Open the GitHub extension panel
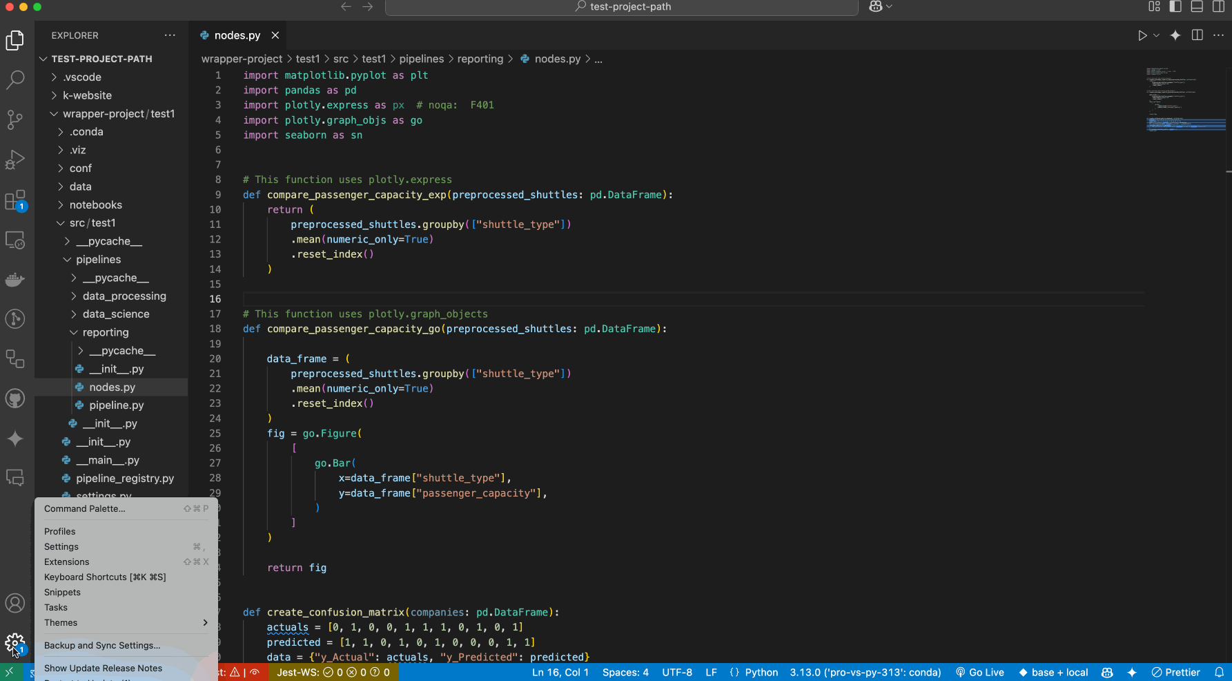This screenshot has width=1232, height=681. pos(14,398)
